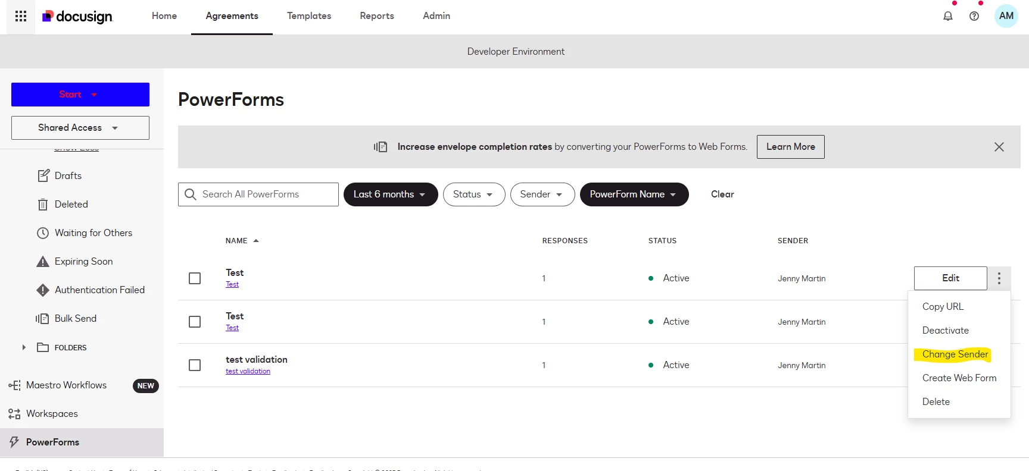1029x471 pixels.
Task: Open Expiring Soon in the sidebar
Action: coord(84,262)
